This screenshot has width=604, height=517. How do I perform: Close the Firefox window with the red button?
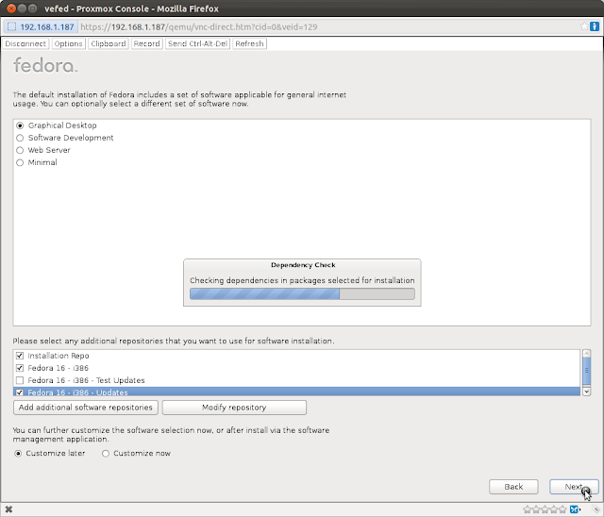11,8
